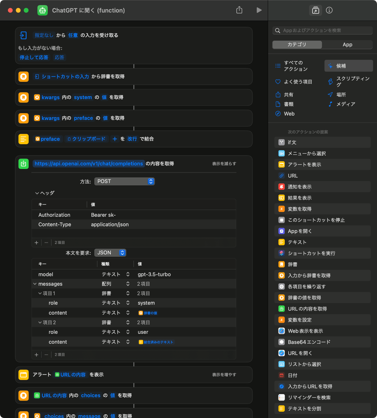Add 通知を表示 action icon
377x418 pixels.
click(x=281, y=187)
